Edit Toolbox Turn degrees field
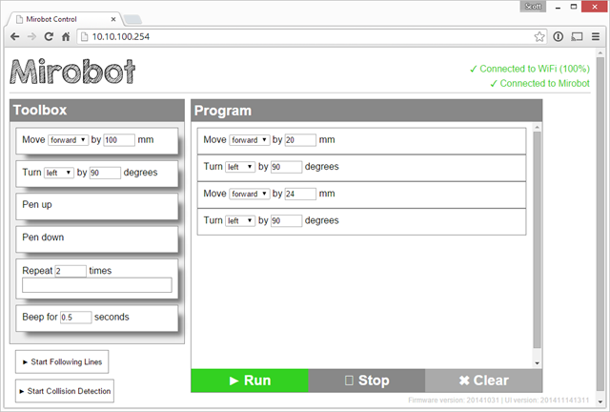This screenshot has width=610, height=412. click(x=105, y=173)
